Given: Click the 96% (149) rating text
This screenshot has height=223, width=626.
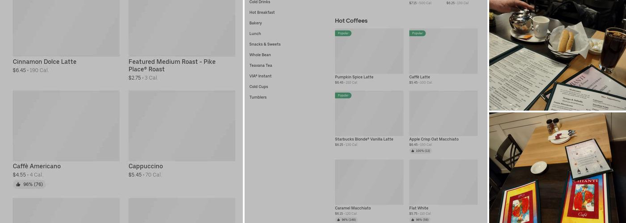Looking at the screenshot, I should pyautogui.click(x=349, y=220).
